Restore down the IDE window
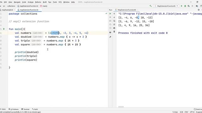The image size is (202, 113). pyautogui.click(x=197, y=2)
